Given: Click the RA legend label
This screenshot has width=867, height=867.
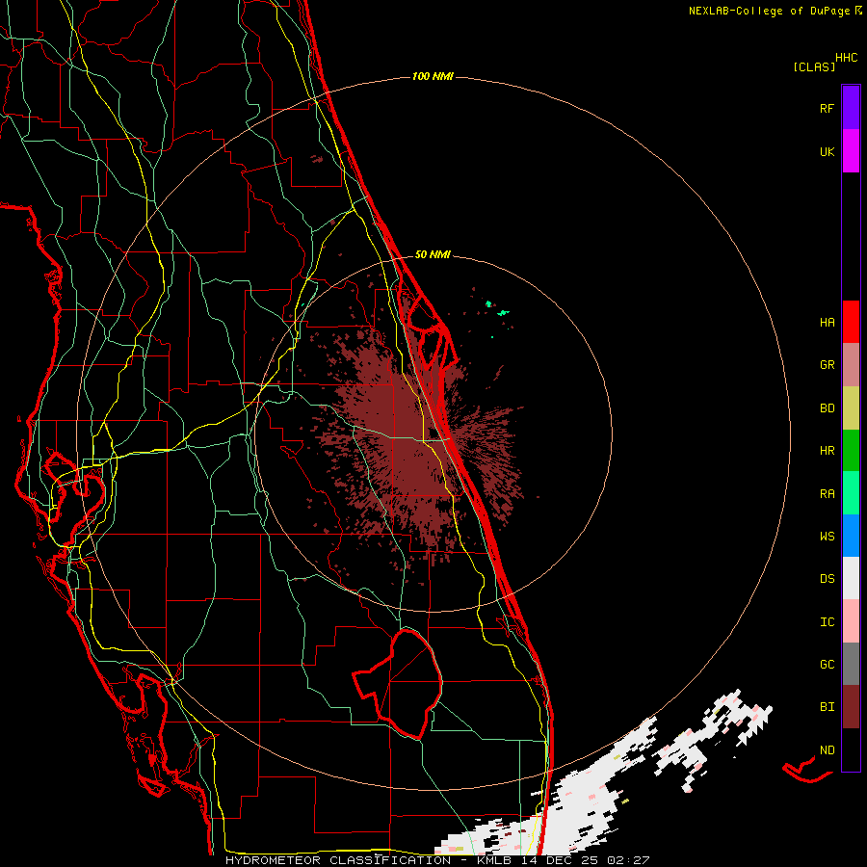Looking at the screenshot, I should [827, 494].
